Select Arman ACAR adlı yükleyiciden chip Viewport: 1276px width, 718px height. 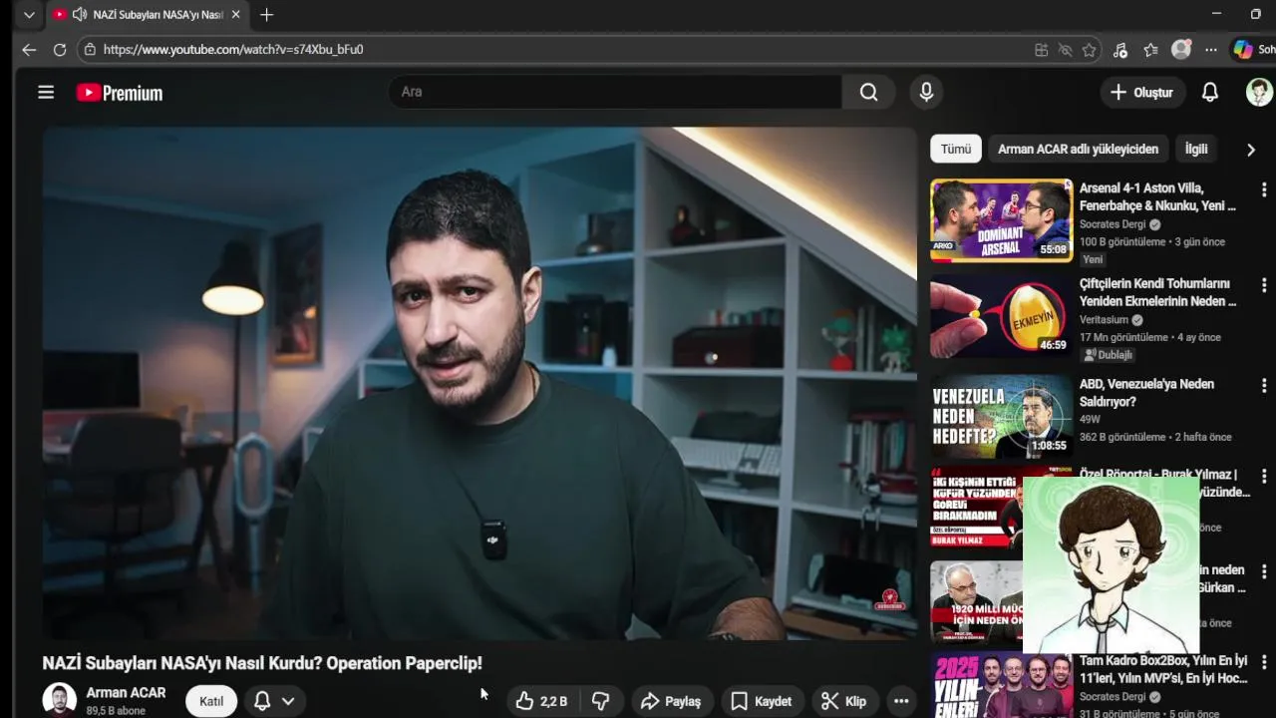pyautogui.click(x=1078, y=149)
